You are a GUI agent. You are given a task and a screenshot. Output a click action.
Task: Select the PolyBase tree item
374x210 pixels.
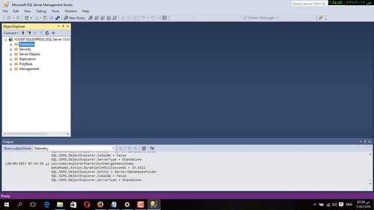coord(26,64)
